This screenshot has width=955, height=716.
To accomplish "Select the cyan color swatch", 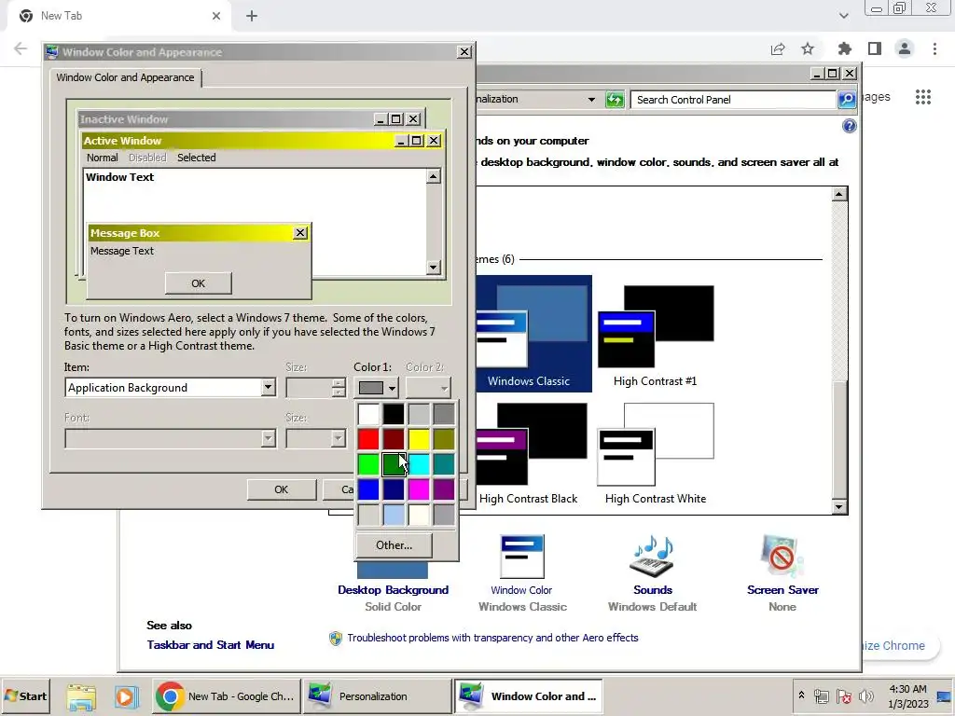I will (419, 464).
